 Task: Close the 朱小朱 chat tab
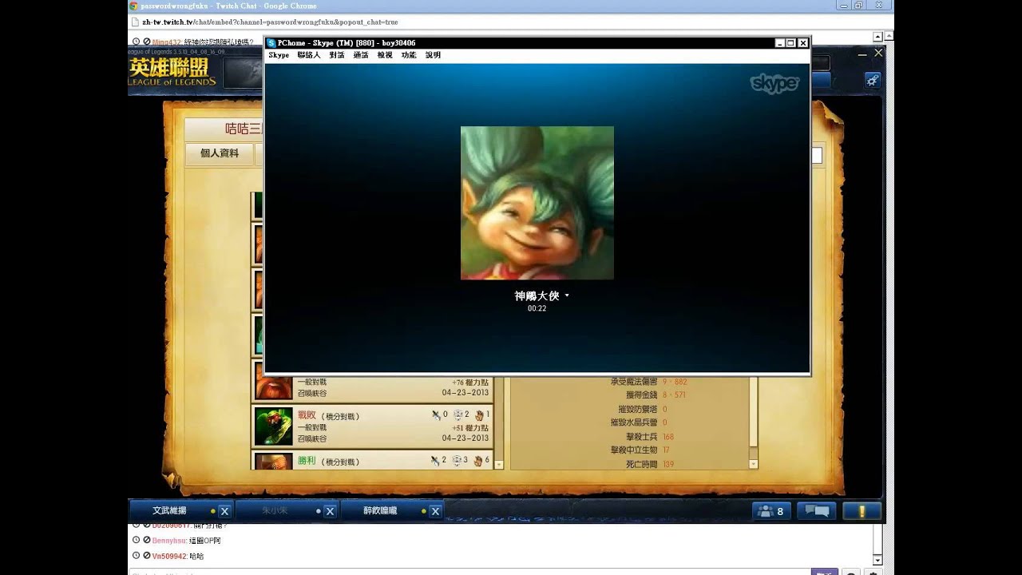click(x=330, y=511)
